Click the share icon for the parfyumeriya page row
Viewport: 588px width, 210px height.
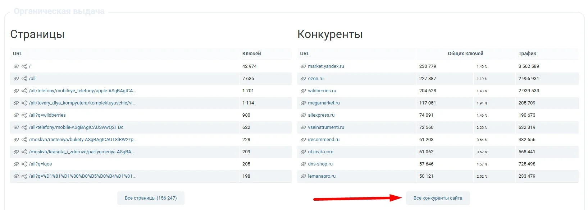(24, 152)
